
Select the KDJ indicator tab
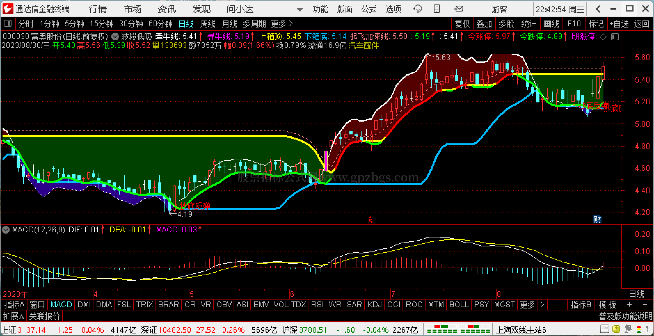click(374, 305)
